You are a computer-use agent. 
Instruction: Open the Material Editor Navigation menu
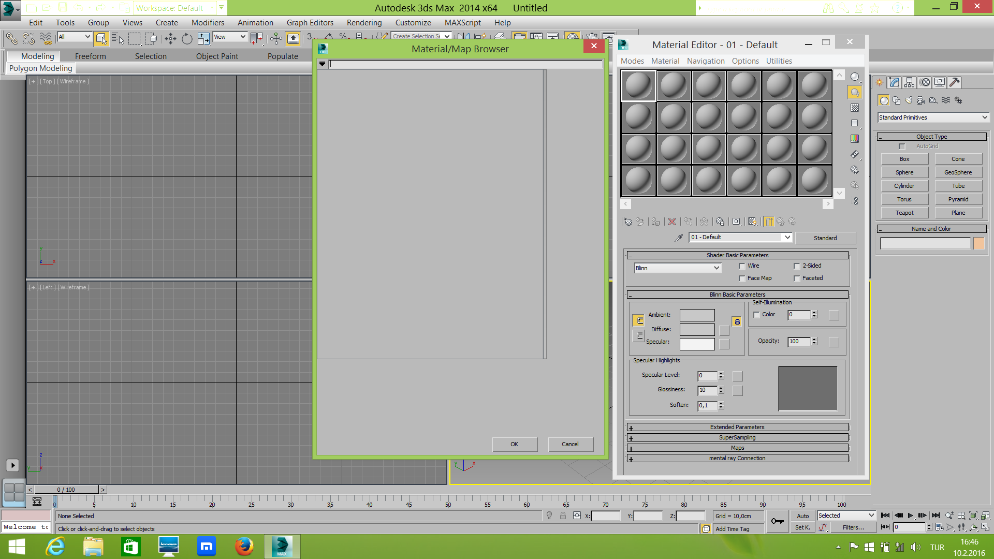point(706,61)
